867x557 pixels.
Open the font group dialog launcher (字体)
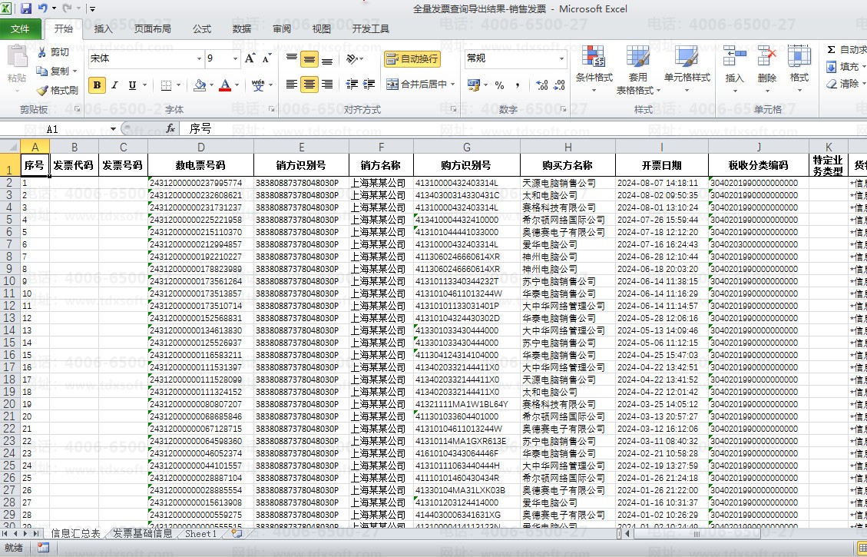(x=272, y=110)
